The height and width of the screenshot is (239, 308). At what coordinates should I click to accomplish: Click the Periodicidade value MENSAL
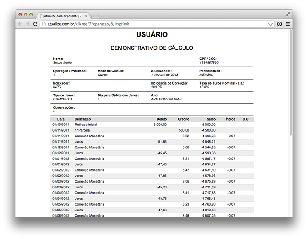pyautogui.click(x=206, y=75)
